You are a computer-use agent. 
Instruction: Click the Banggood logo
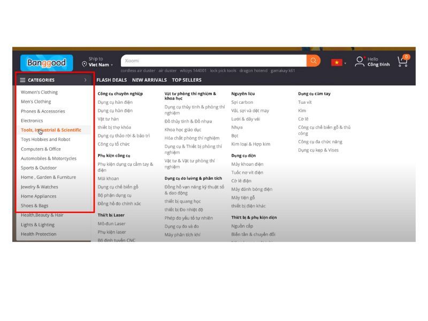pos(47,63)
